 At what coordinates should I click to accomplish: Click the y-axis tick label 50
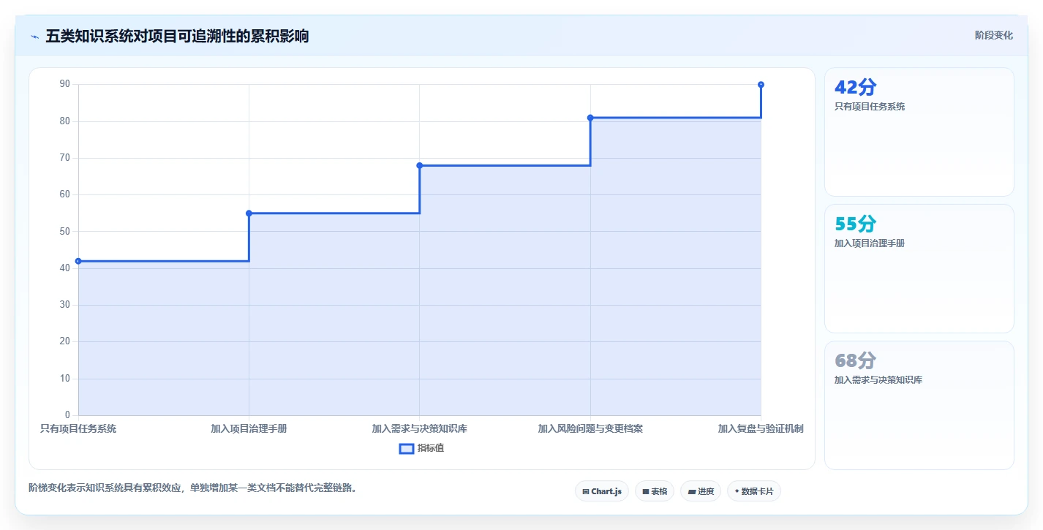[65, 232]
